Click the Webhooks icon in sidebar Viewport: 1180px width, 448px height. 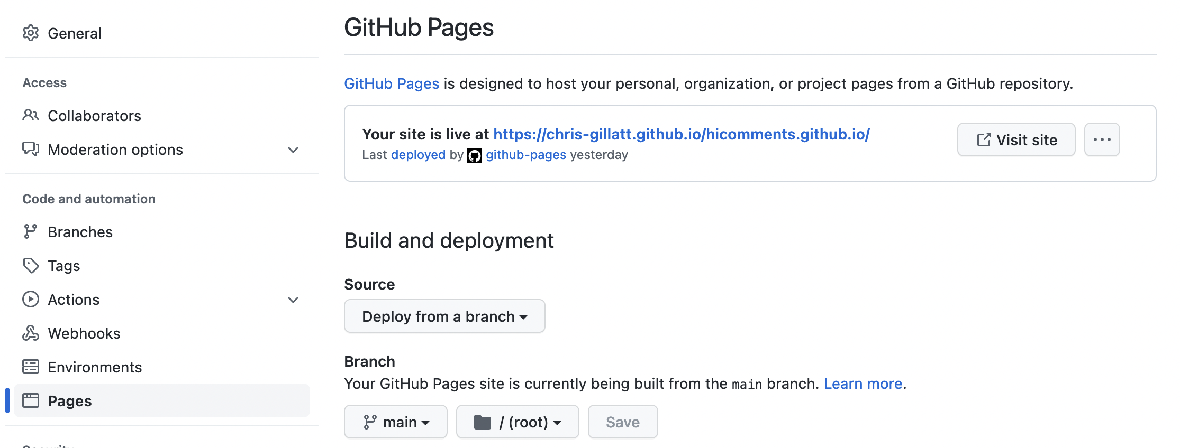click(31, 333)
